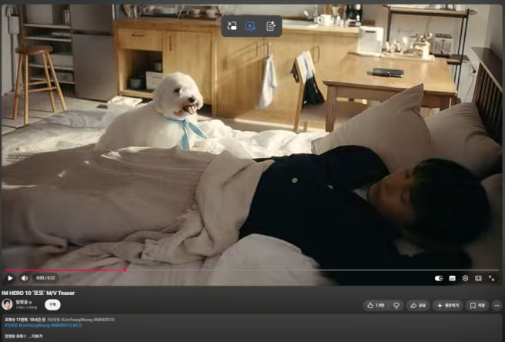This screenshot has height=342, width=505.
Task: Save the video with bookmark button
Action: click(477, 305)
